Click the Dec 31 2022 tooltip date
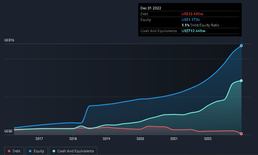 (151, 8)
